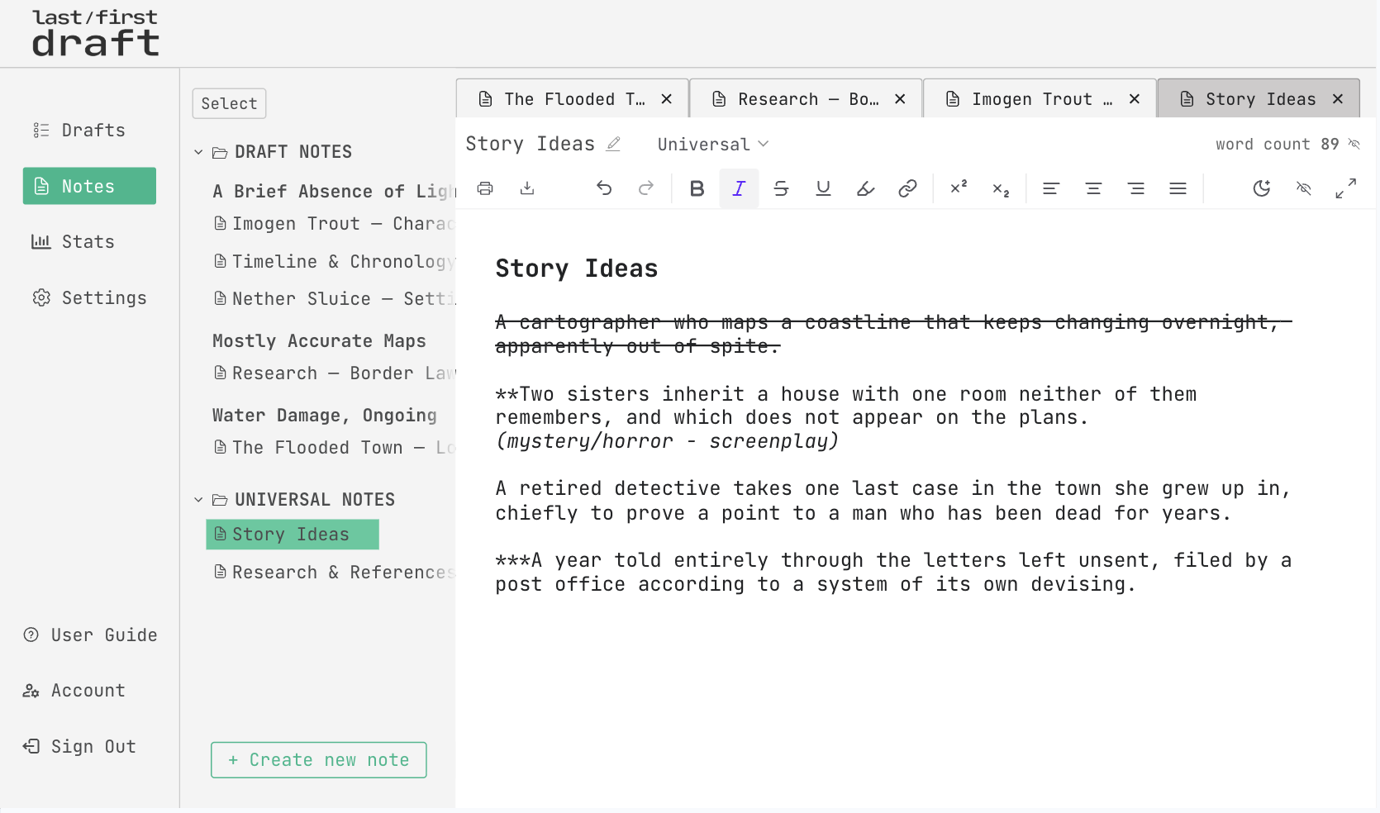
Task: Click the word count 89 label
Action: [x=1277, y=144]
